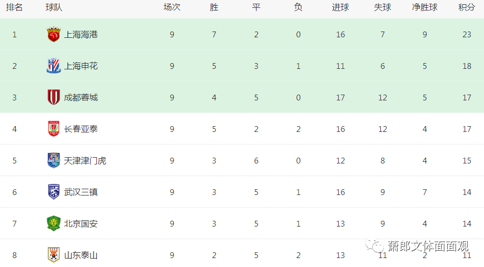Click the 成都蓉城 red shield logo
Image resolution: width=484 pixels, height=267 pixels.
(54, 97)
